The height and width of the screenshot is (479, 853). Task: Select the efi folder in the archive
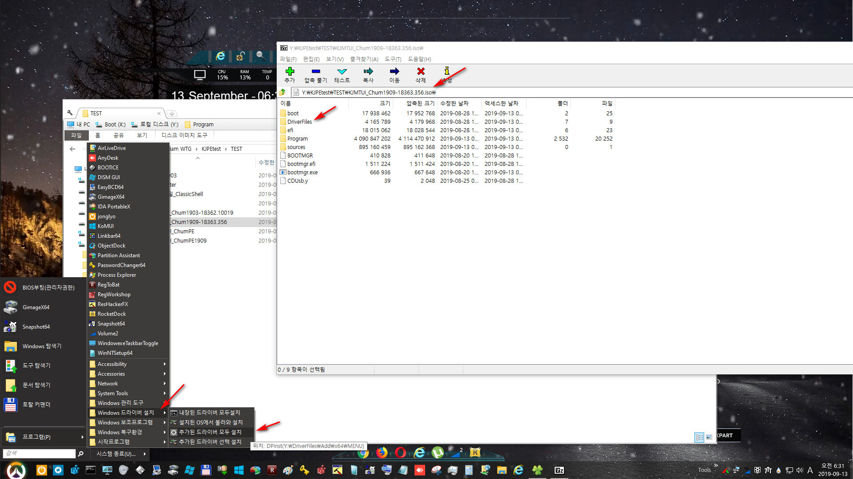pyautogui.click(x=290, y=130)
